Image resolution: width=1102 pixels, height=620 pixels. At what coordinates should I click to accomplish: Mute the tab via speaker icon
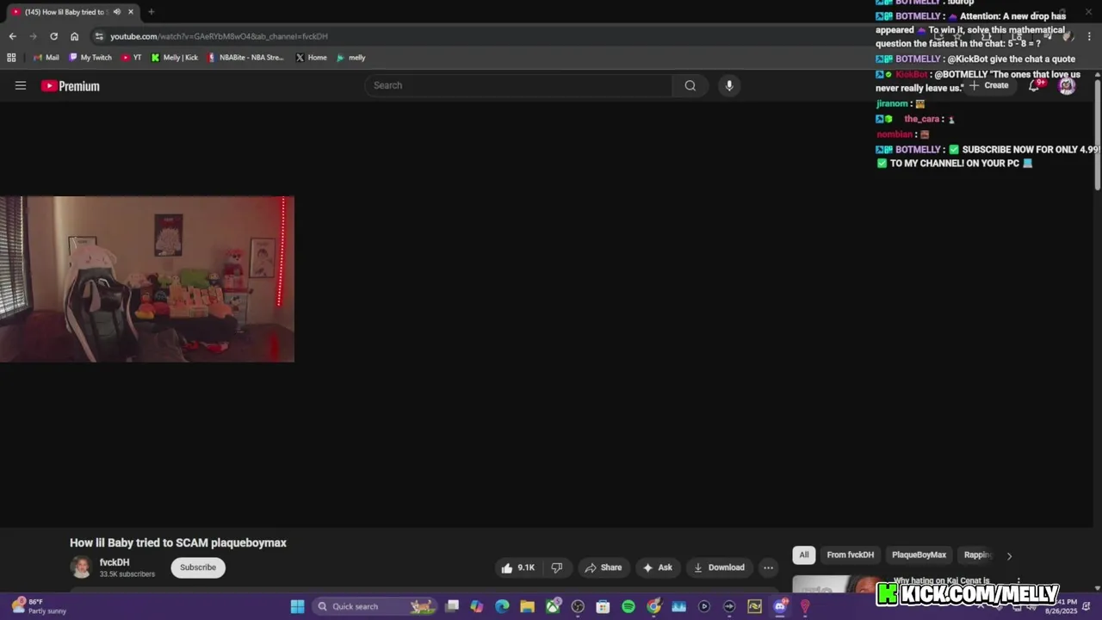click(x=116, y=11)
